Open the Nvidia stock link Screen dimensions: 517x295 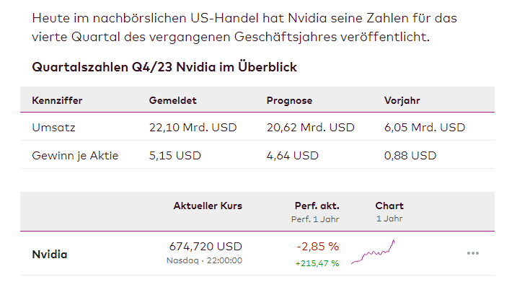click(x=50, y=254)
